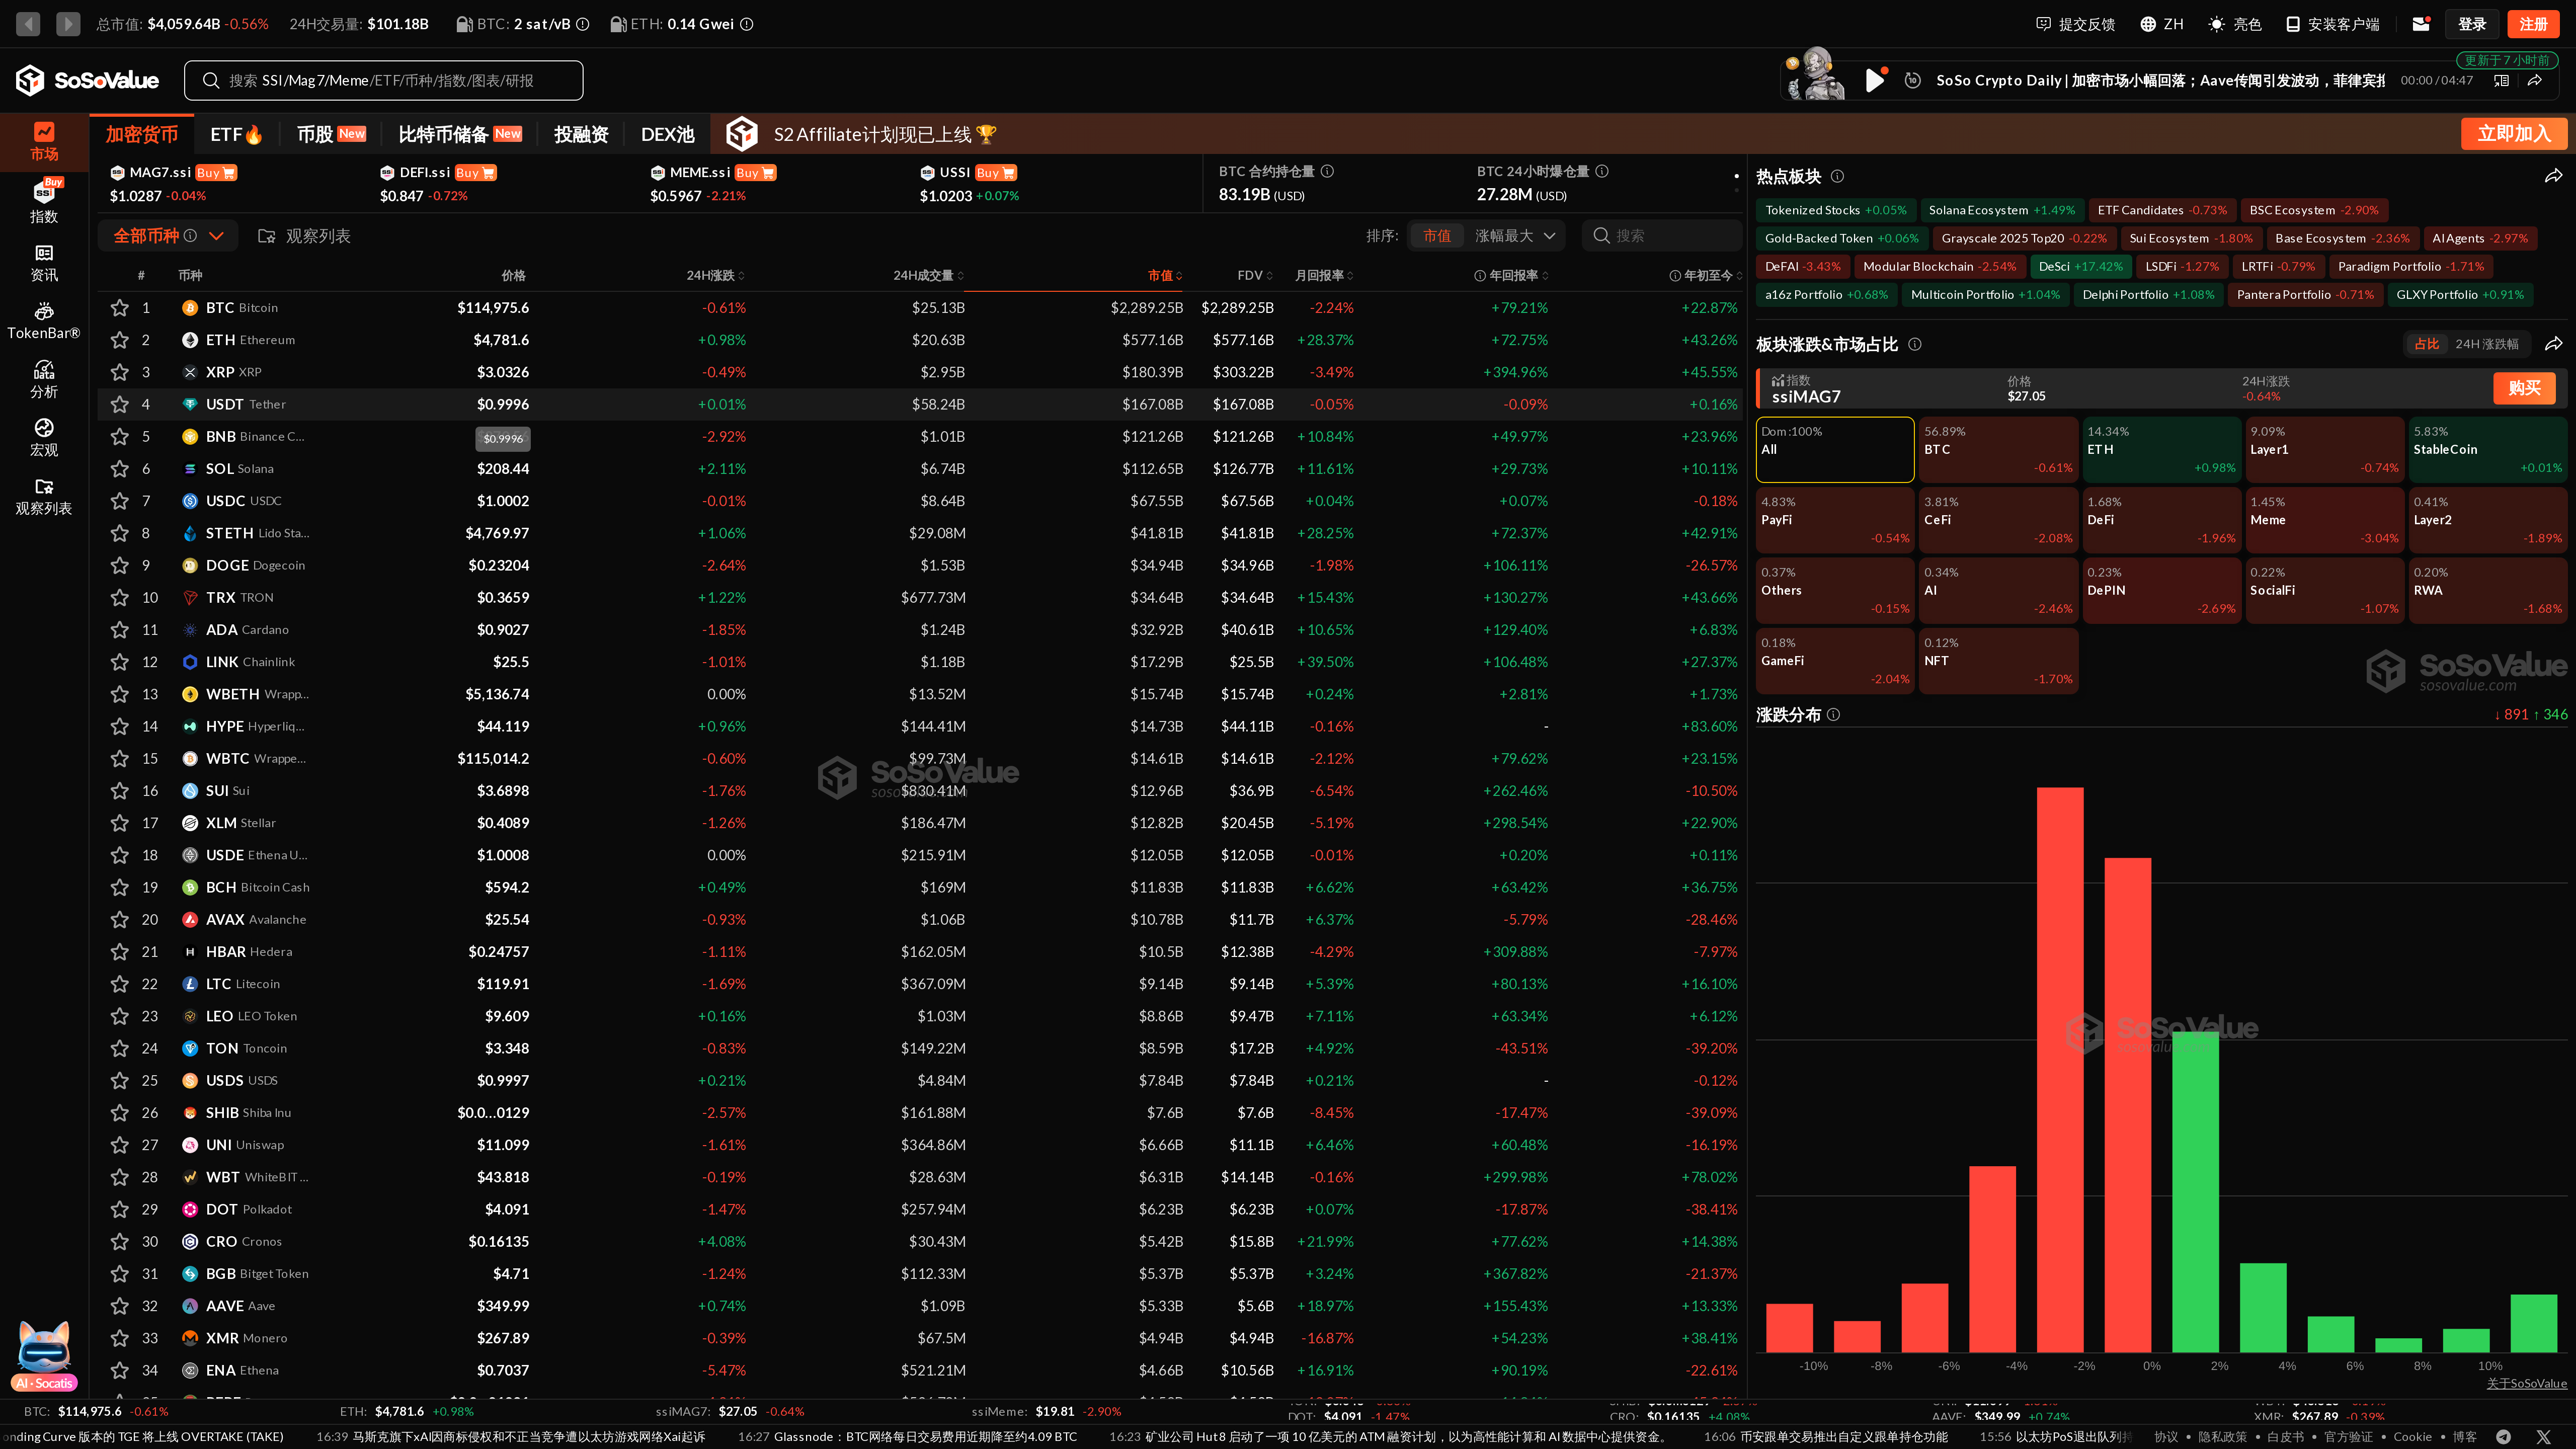Select the Layer1 sector tile
The width and height of the screenshot is (2576, 1449).
tap(2324, 449)
